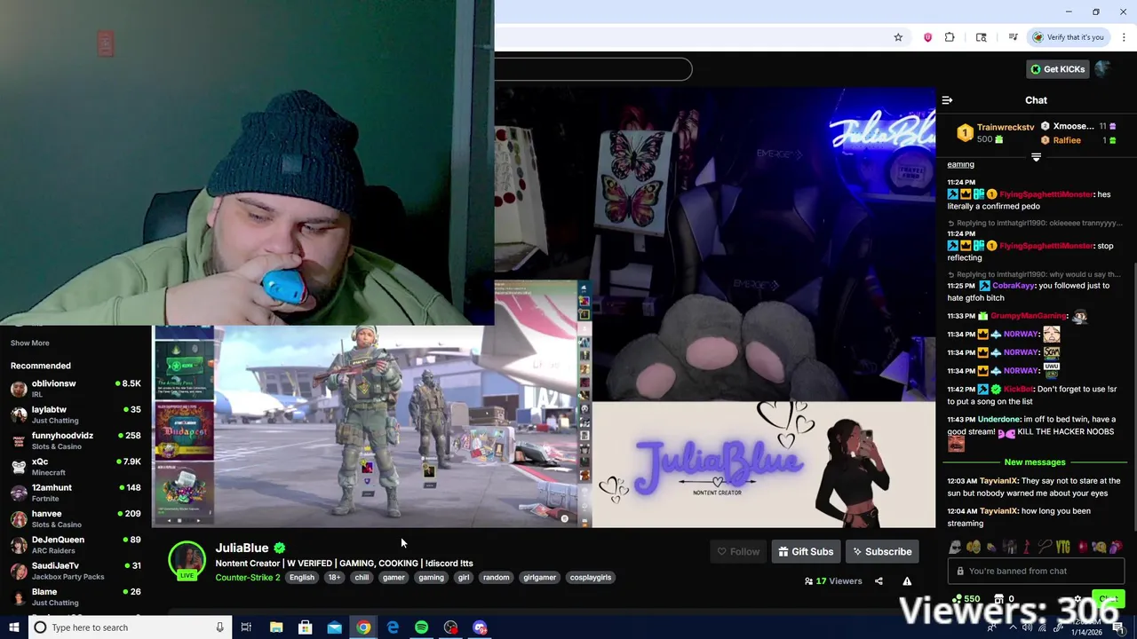Image resolution: width=1137 pixels, height=639 pixels.
Task: Open the Counter-Strike 2 category link
Action: (247, 578)
